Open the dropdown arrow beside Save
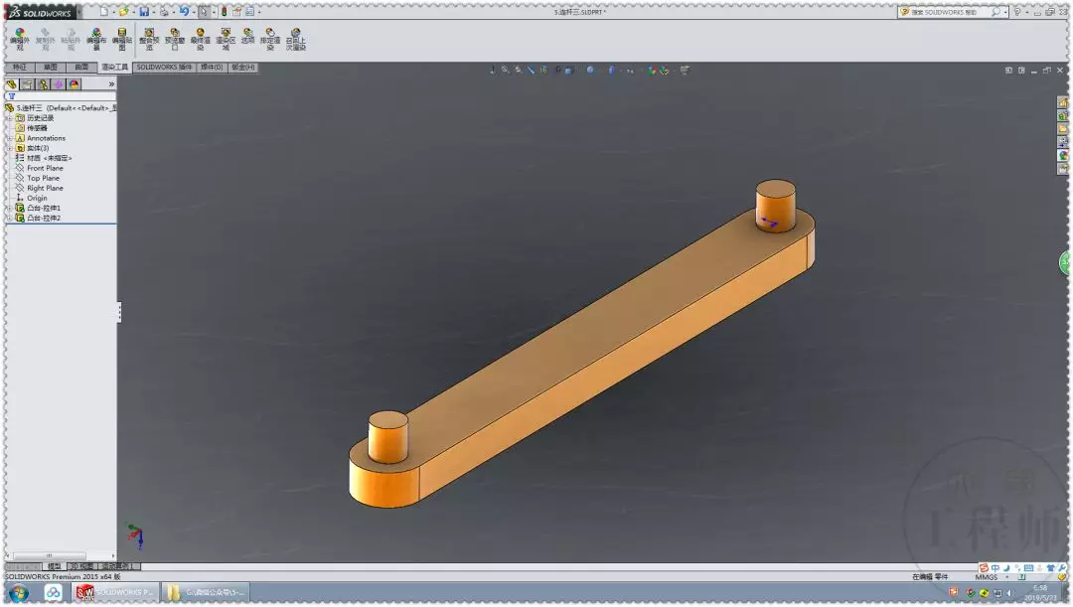 [153, 12]
